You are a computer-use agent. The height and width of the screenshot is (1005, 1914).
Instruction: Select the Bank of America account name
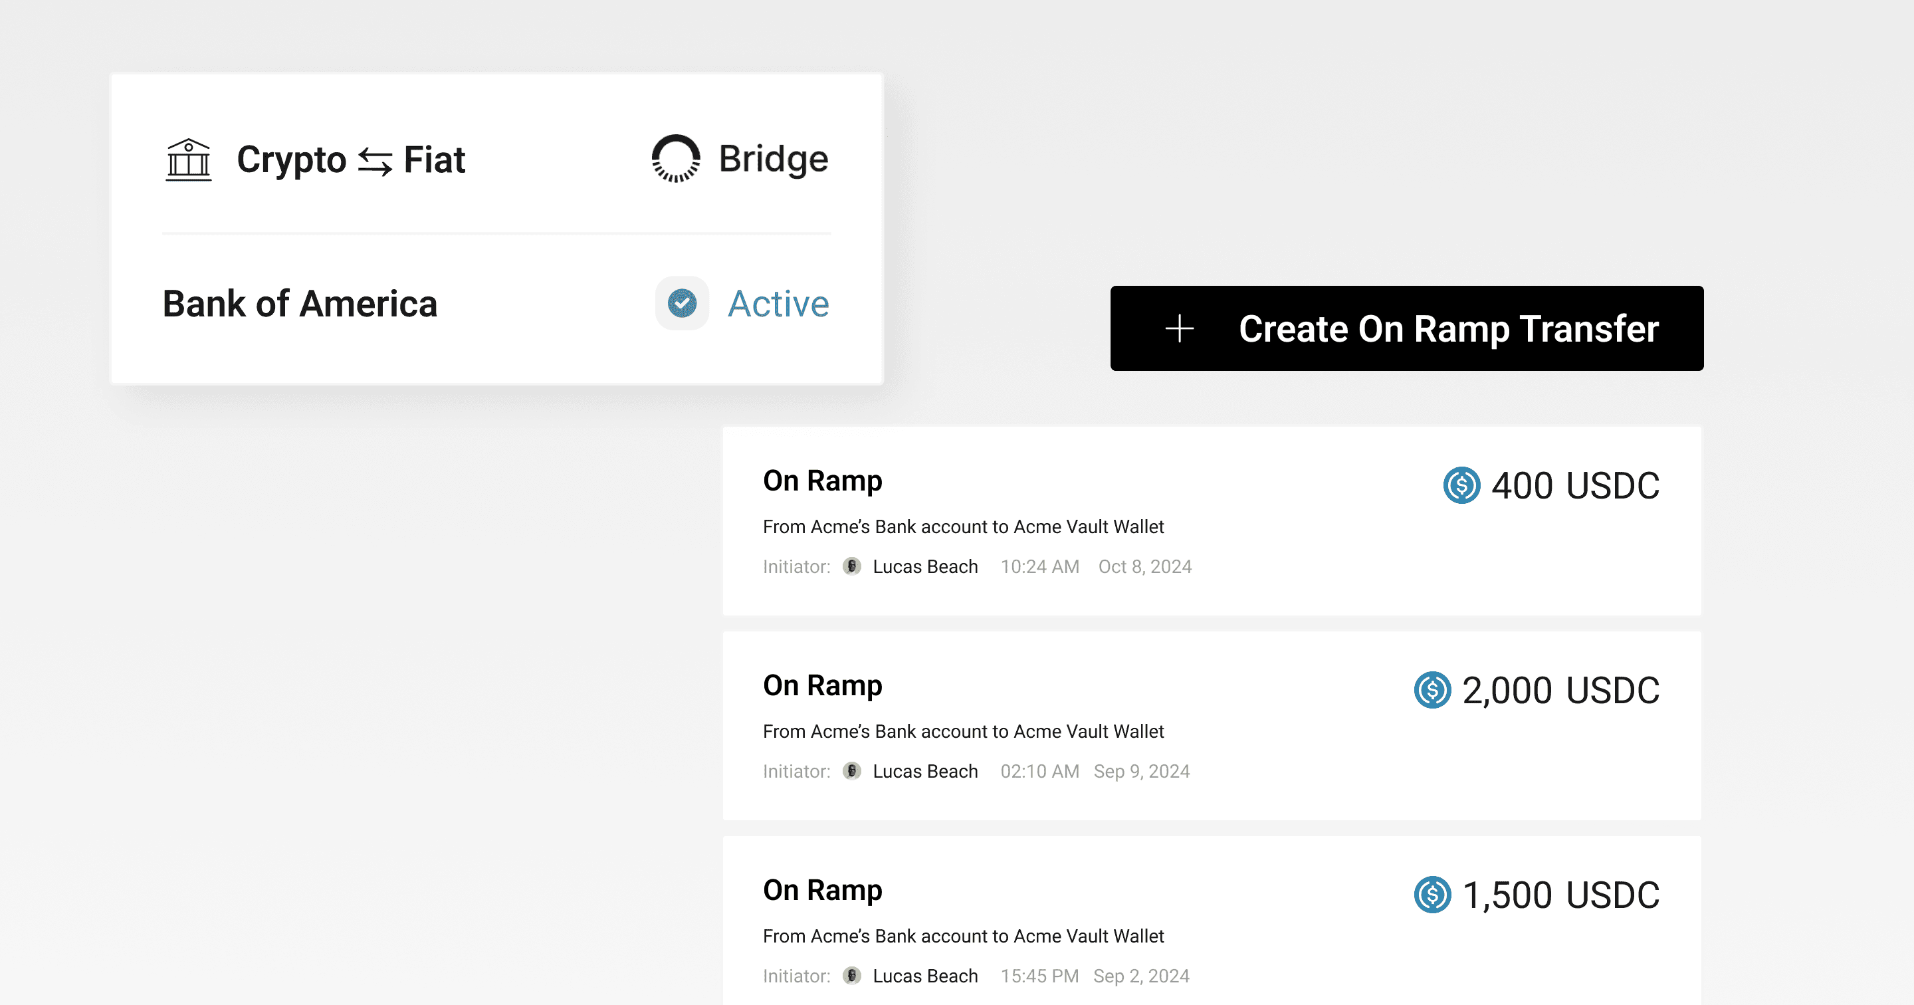[x=300, y=303]
